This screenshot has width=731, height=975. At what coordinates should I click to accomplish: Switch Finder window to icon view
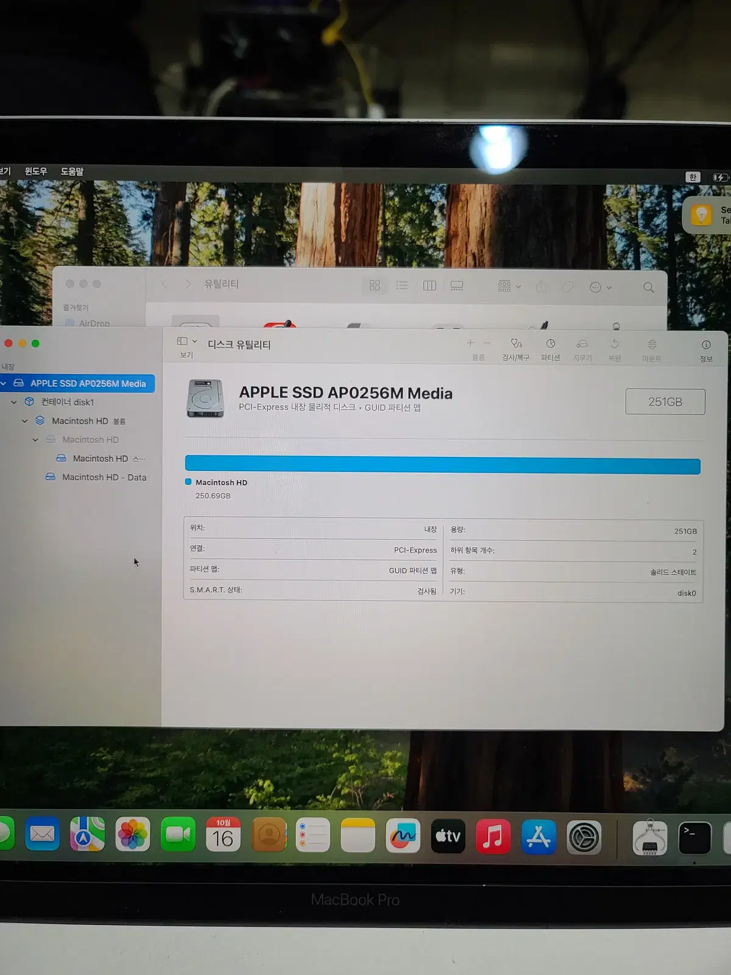[x=375, y=285]
